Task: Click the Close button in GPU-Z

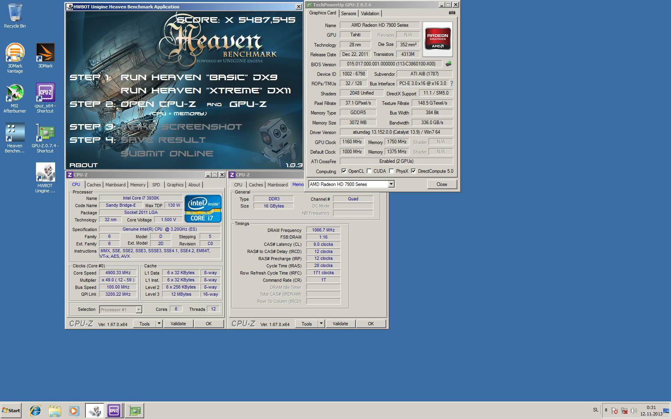Action: (x=442, y=184)
